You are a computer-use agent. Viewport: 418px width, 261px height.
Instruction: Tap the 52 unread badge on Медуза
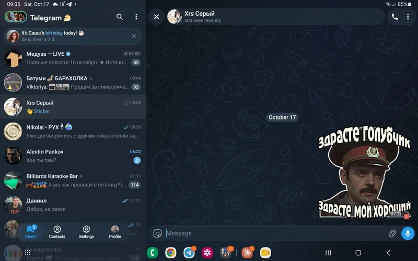136,63
